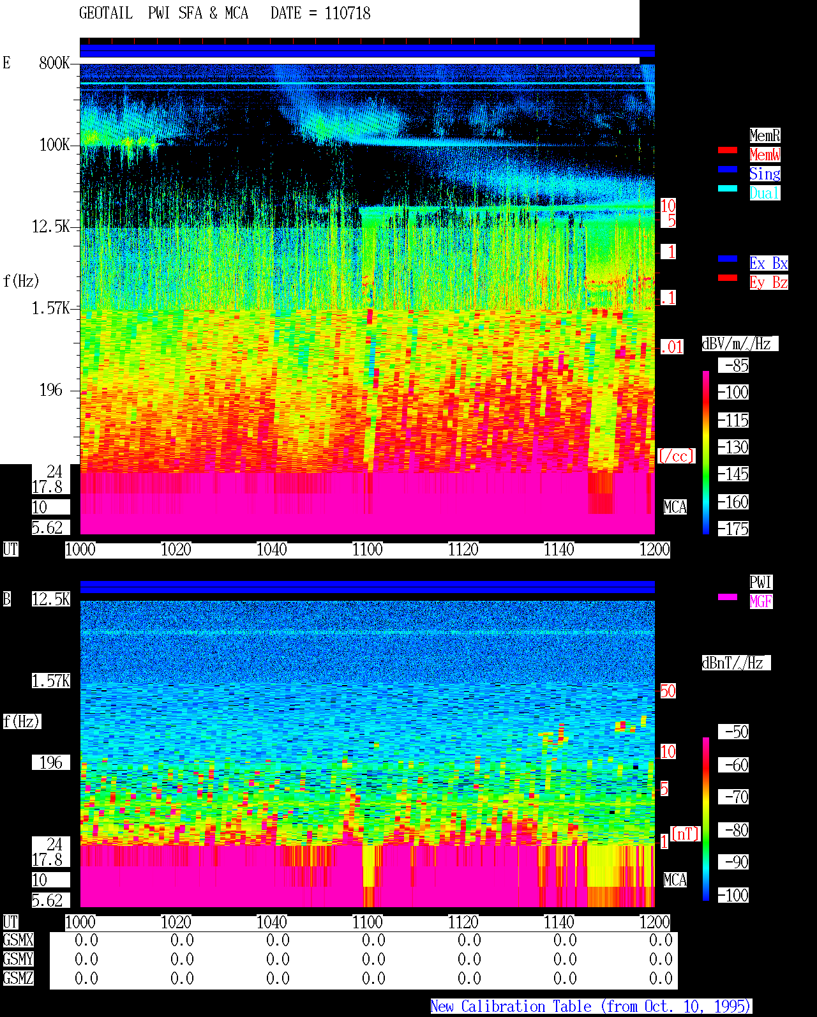This screenshot has height=1017, width=817.
Task: Click the red .01 density scale label
Action: tap(671, 347)
